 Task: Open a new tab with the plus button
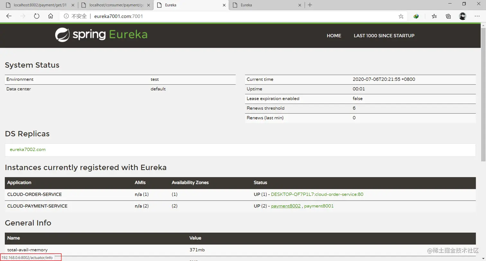coord(310,5)
